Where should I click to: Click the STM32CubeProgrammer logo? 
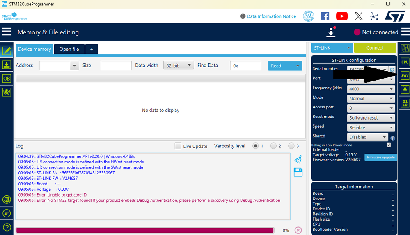click(x=14, y=16)
